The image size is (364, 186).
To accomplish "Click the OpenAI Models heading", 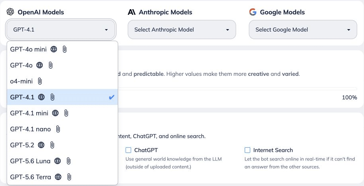I will tap(41, 12).
